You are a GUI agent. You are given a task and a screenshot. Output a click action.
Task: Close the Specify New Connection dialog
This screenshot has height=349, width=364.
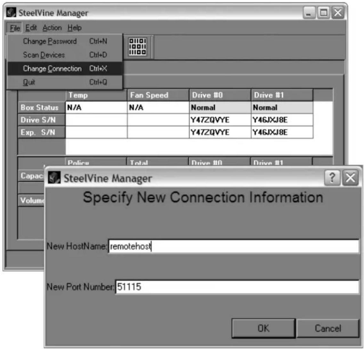[350, 178]
